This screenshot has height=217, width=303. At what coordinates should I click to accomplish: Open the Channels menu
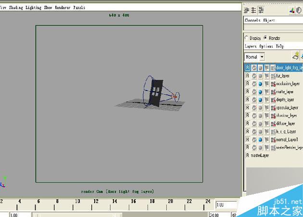pyautogui.click(x=252, y=20)
